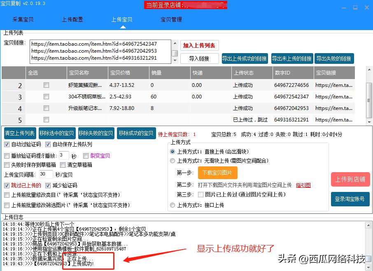The image size is (373, 271).
Task: Click the orange 下载宝贝图片 button
Action: coord(217,173)
